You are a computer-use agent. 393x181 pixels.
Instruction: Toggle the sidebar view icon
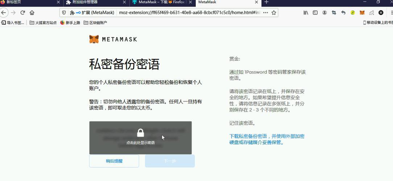click(x=315, y=13)
